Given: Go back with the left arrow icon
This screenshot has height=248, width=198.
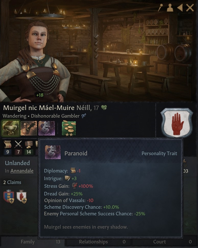Looking at the screenshot, I should pyautogui.click(x=180, y=8).
